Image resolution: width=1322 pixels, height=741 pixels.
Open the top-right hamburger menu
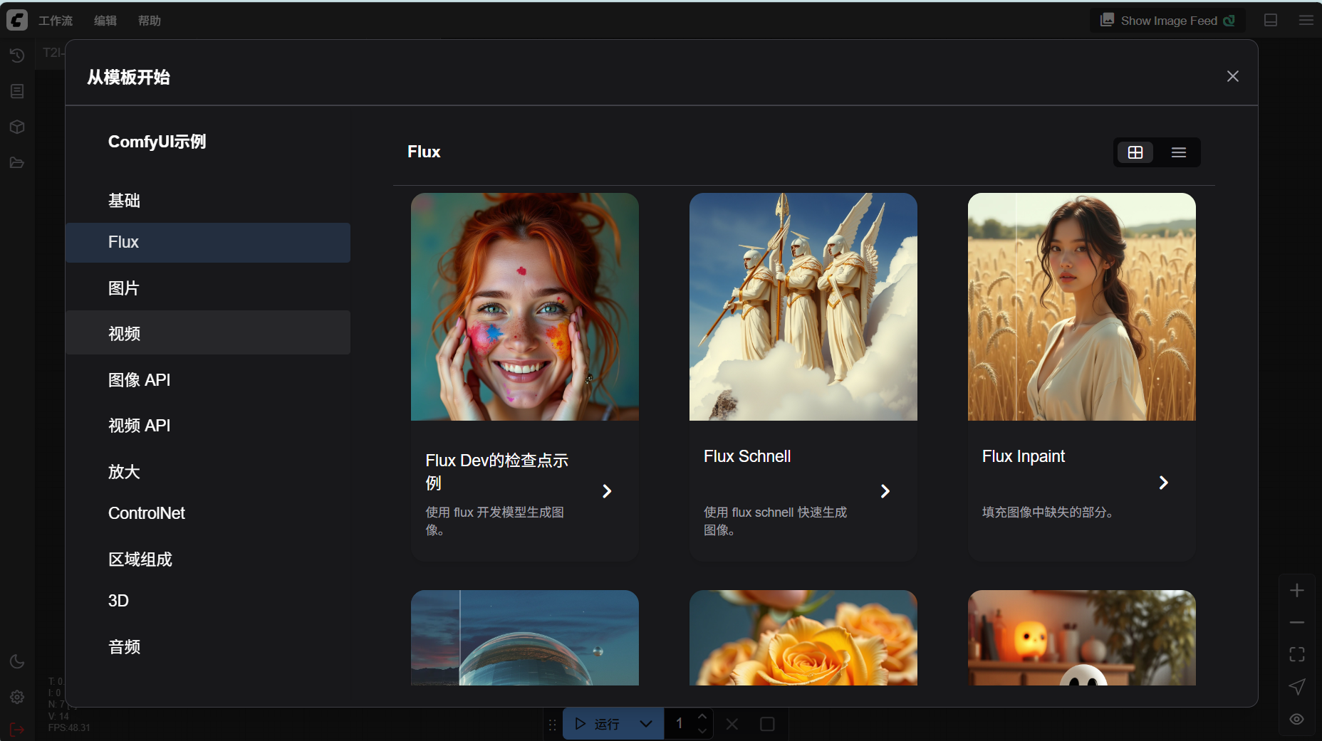pyautogui.click(x=1306, y=20)
